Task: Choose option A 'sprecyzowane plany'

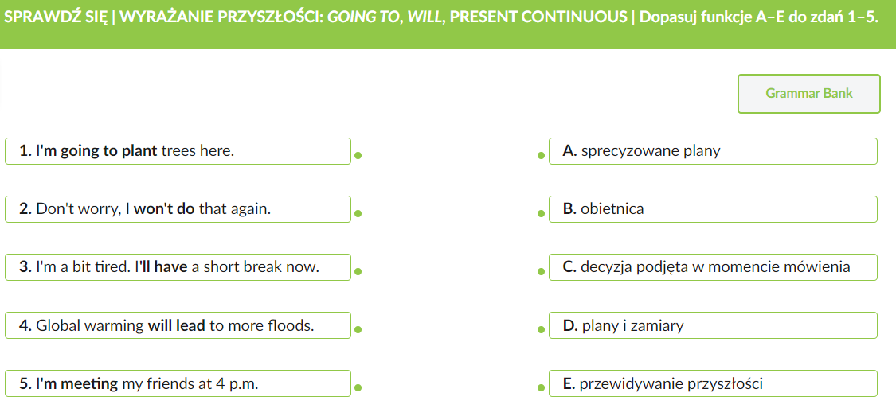Action: click(713, 150)
